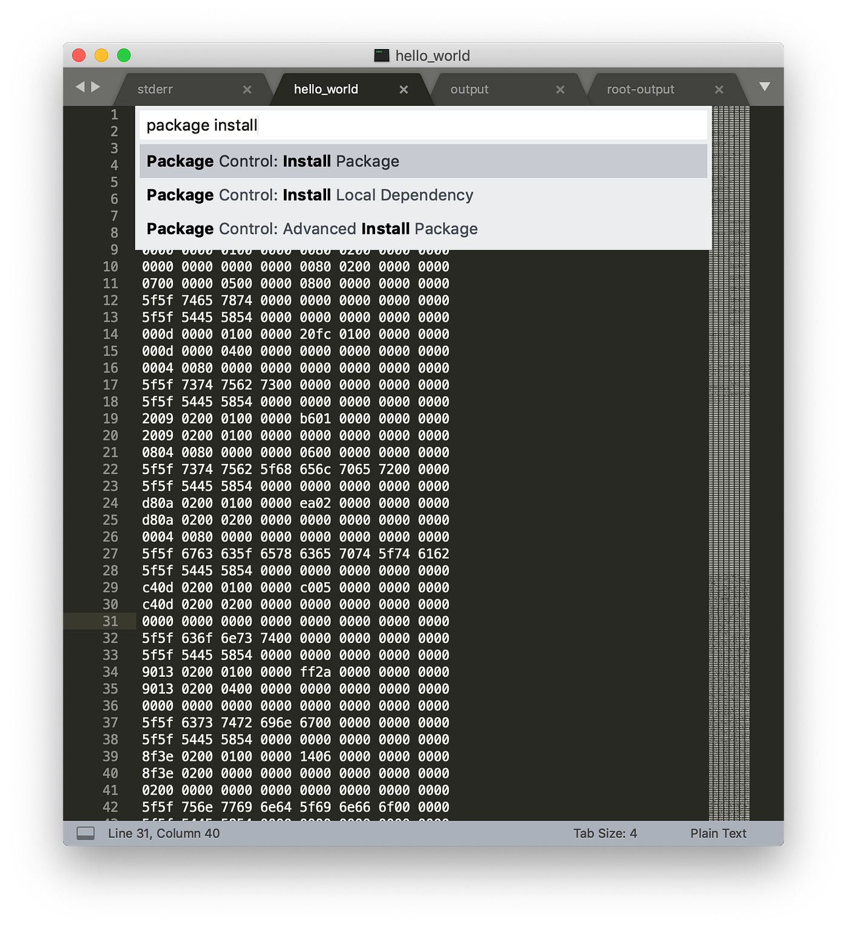Click line number 10 in gutter
This screenshot has width=847, height=929.
coord(110,267)
